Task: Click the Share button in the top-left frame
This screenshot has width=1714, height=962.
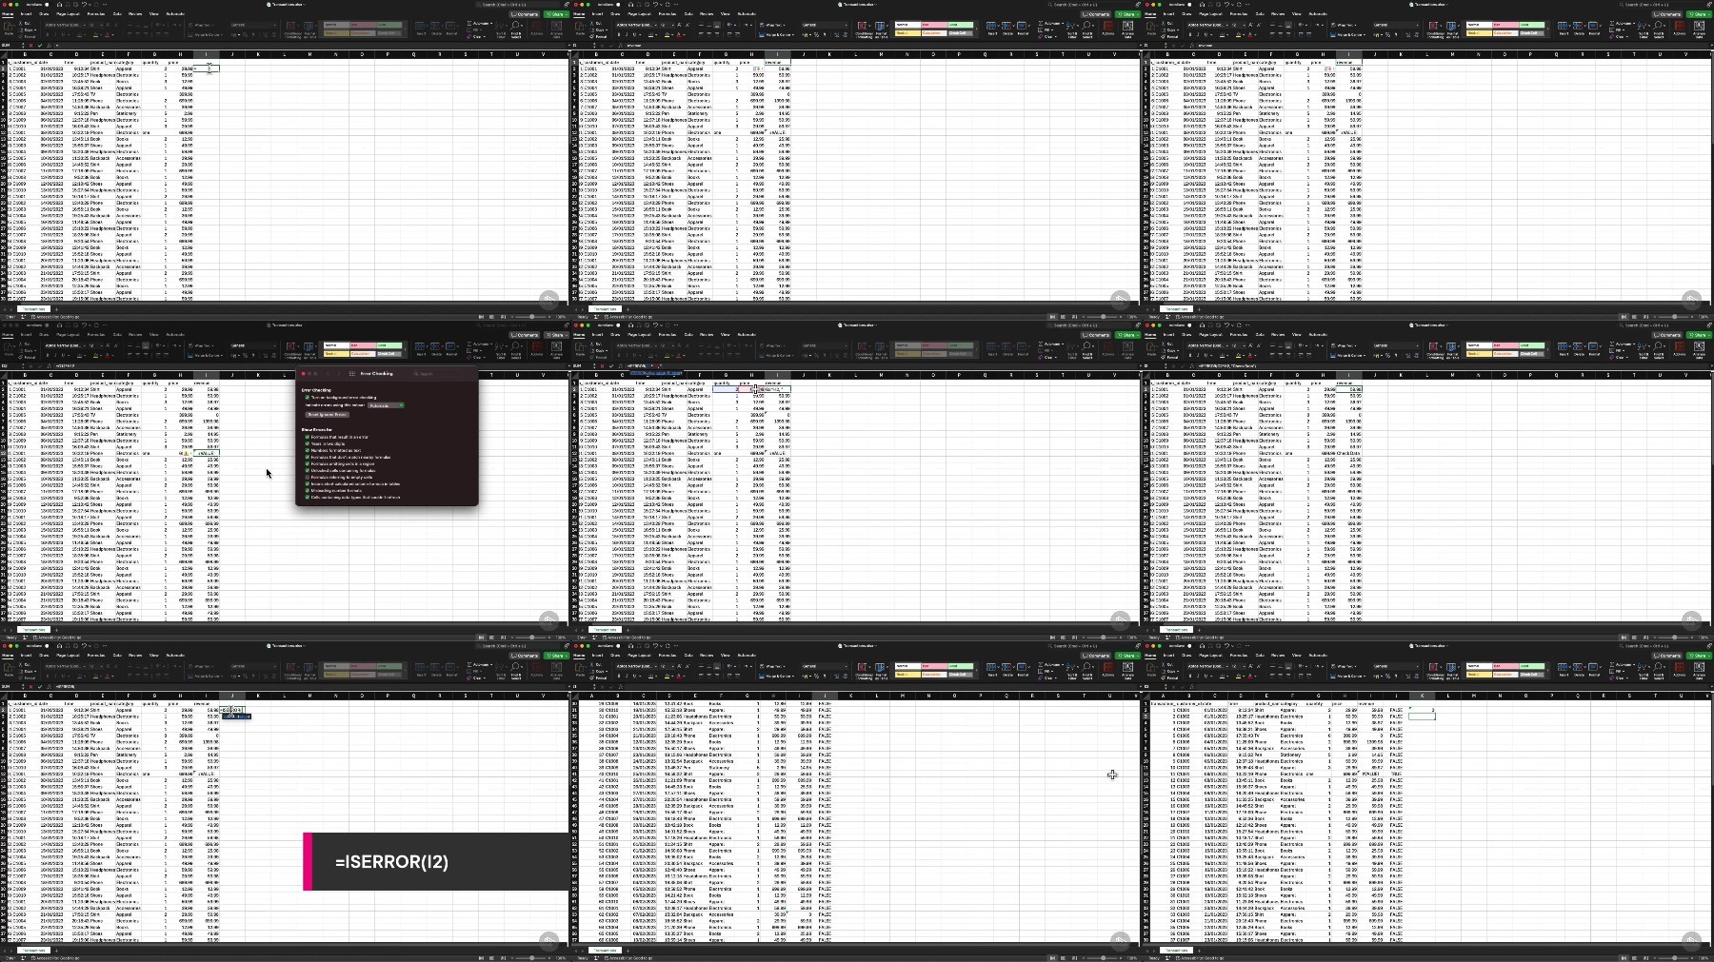Action: [x=556, y=14]
